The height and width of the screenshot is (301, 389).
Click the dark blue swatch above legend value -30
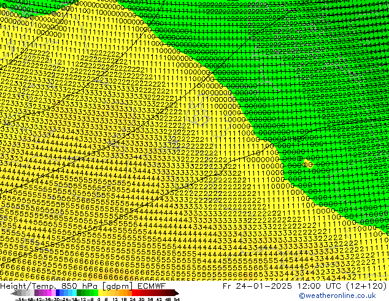(58, 293)
